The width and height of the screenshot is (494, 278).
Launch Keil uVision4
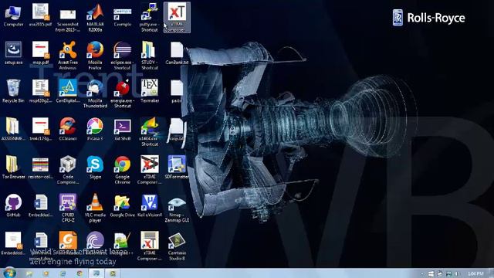[150, 205]
